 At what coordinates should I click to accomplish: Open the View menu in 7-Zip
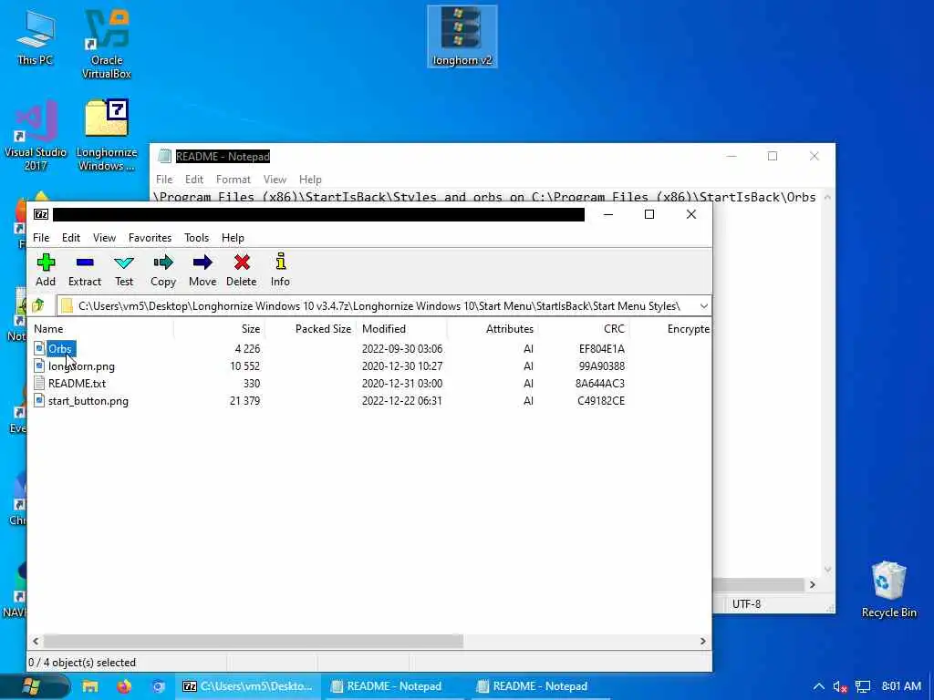pyautogui.click(x=104, y=238)
